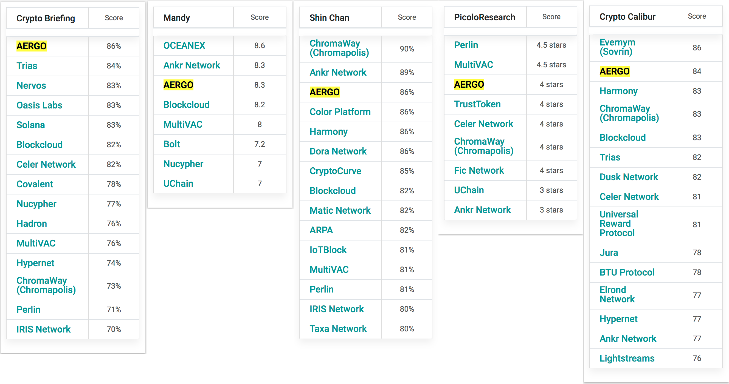Click the Score header in the Crypto Calibur table
Viewport: 729px width, 384px height.
tap(697, 16)
